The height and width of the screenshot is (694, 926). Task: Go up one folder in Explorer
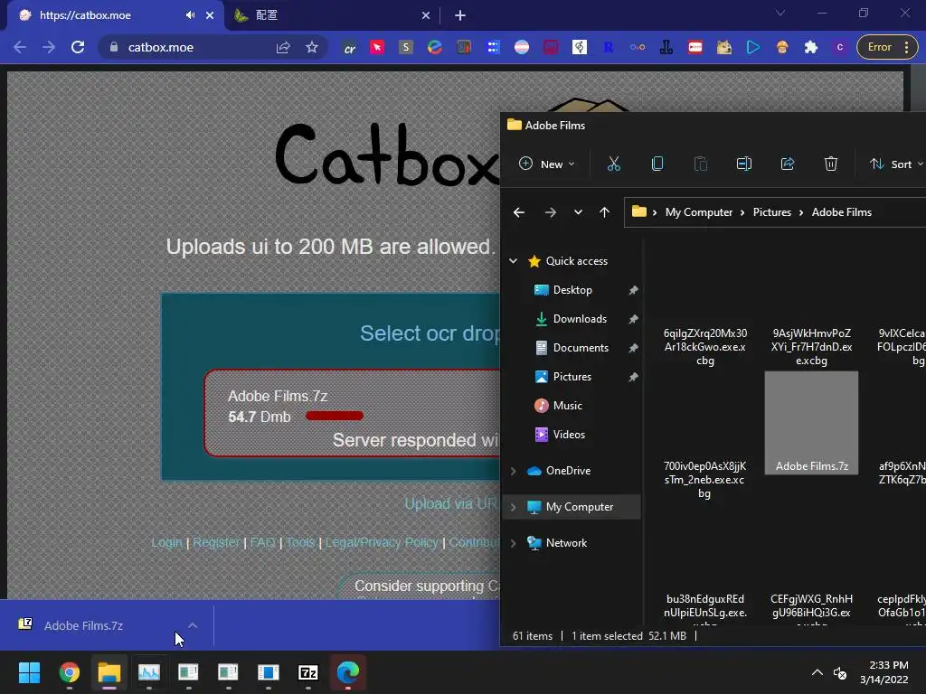click(x=604, y=212)
